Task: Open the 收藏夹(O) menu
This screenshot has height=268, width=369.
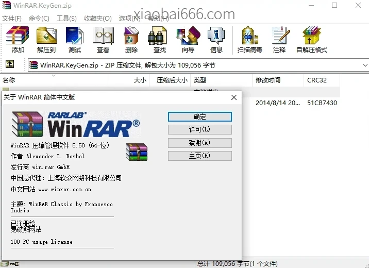Action: pyautogui.click(x=98, y=19)
